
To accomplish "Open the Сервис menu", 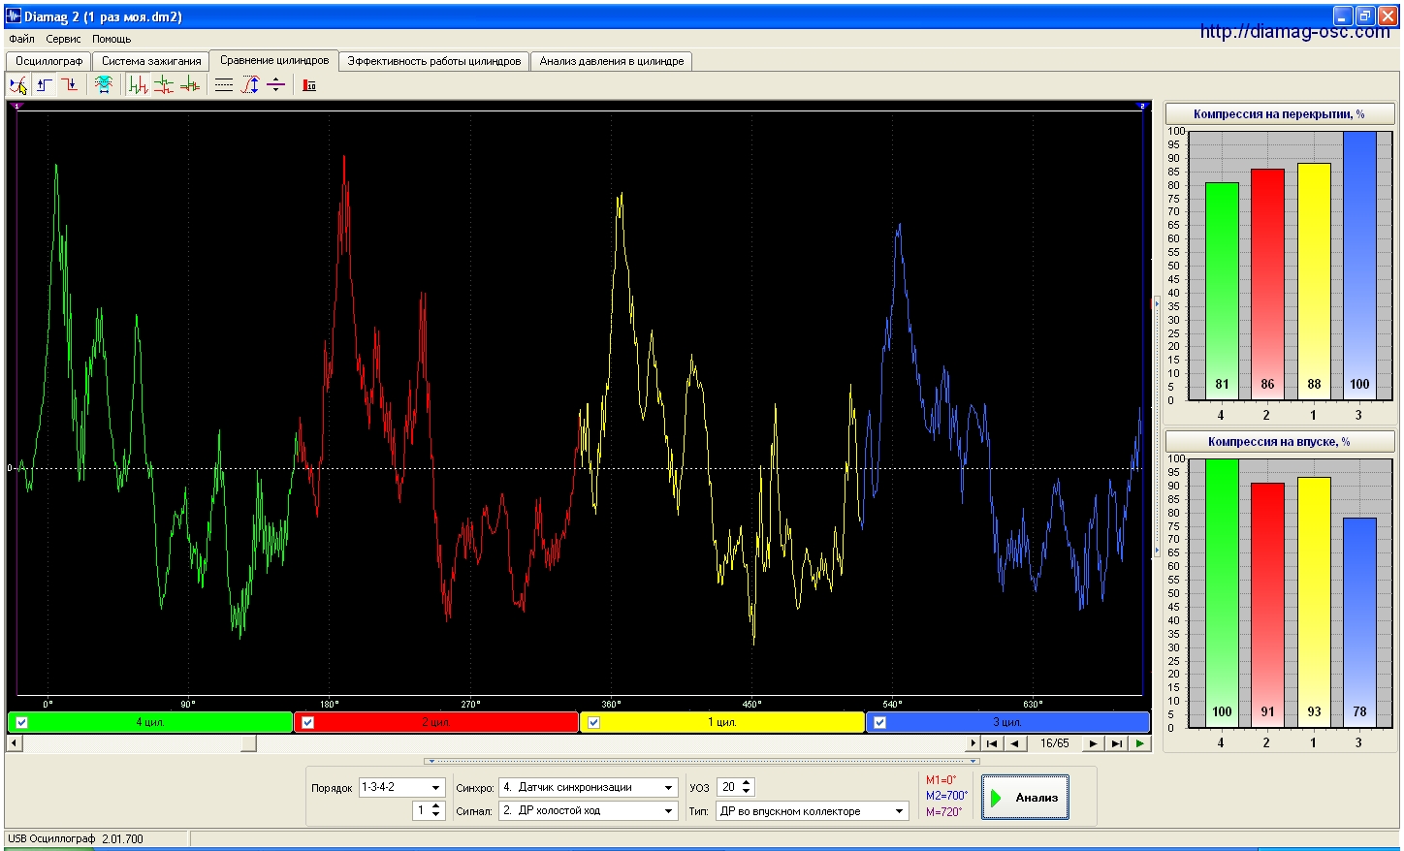I will pos(63,39).
